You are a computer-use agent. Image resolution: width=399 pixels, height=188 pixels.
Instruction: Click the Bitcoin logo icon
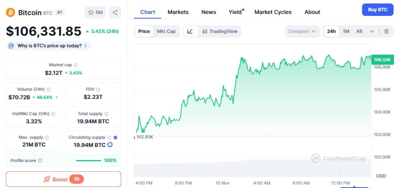click(x=11, y=12)
